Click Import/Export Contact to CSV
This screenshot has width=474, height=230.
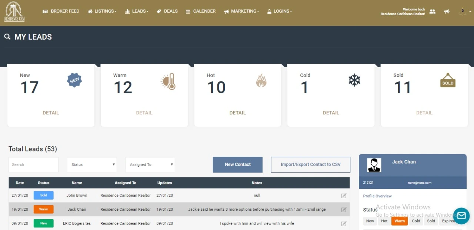pyautogui.click(x=310, y=165)
